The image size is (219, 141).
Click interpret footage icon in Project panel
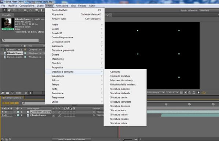tap(3, 93)
